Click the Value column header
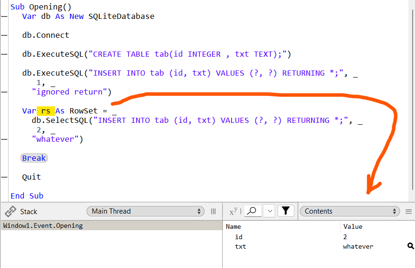This screenshot has width=415, height=268. [x=353, y=227]
